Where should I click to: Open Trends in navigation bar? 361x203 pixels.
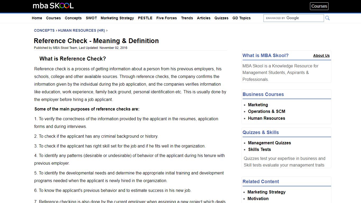coord(187,18)
